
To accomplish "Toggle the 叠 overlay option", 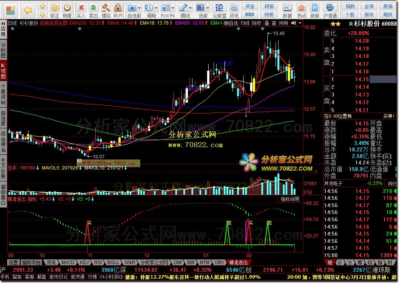I will pyautogui.click(x=267, y=23).
